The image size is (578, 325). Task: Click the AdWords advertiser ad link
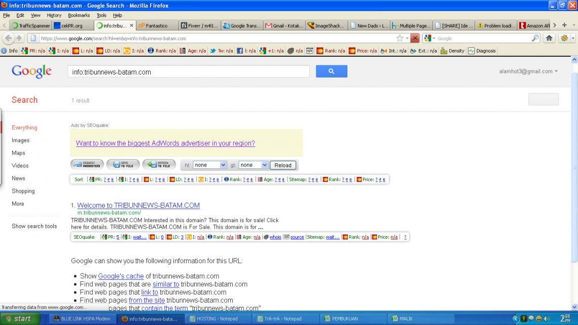[165, 143]
